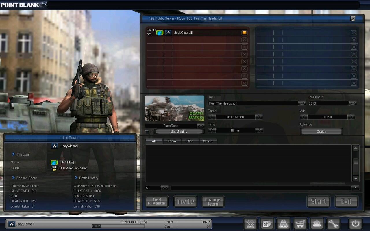Switch Game mode to next option
Viewport: 370px width, 231px height.
[259, 117]
